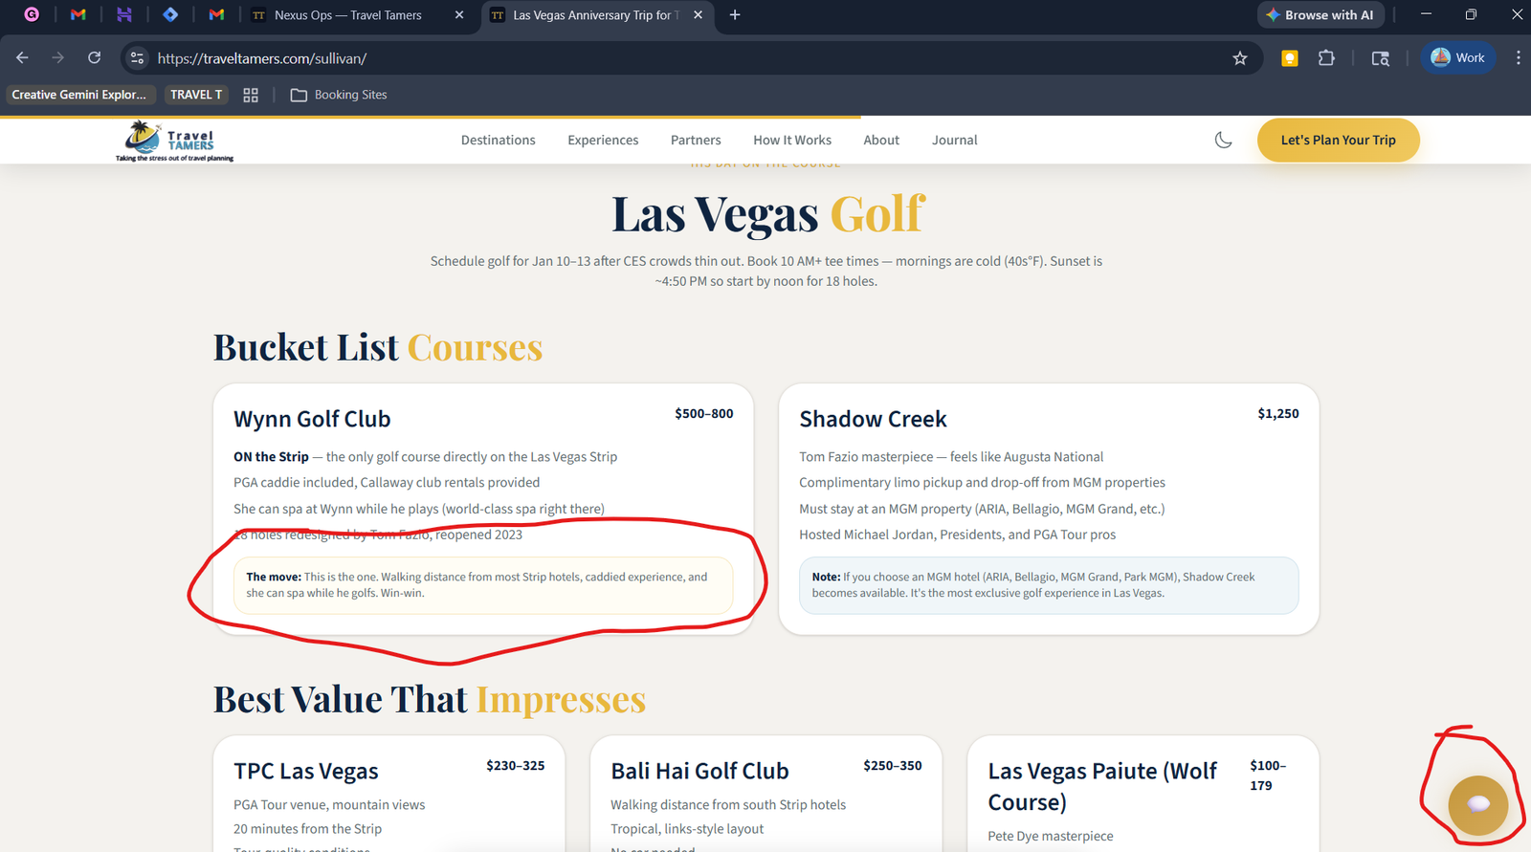The height and width of the screenshot is (852, 1531).
Task: Click the browser forward arrow
Action: coord(58,57)
